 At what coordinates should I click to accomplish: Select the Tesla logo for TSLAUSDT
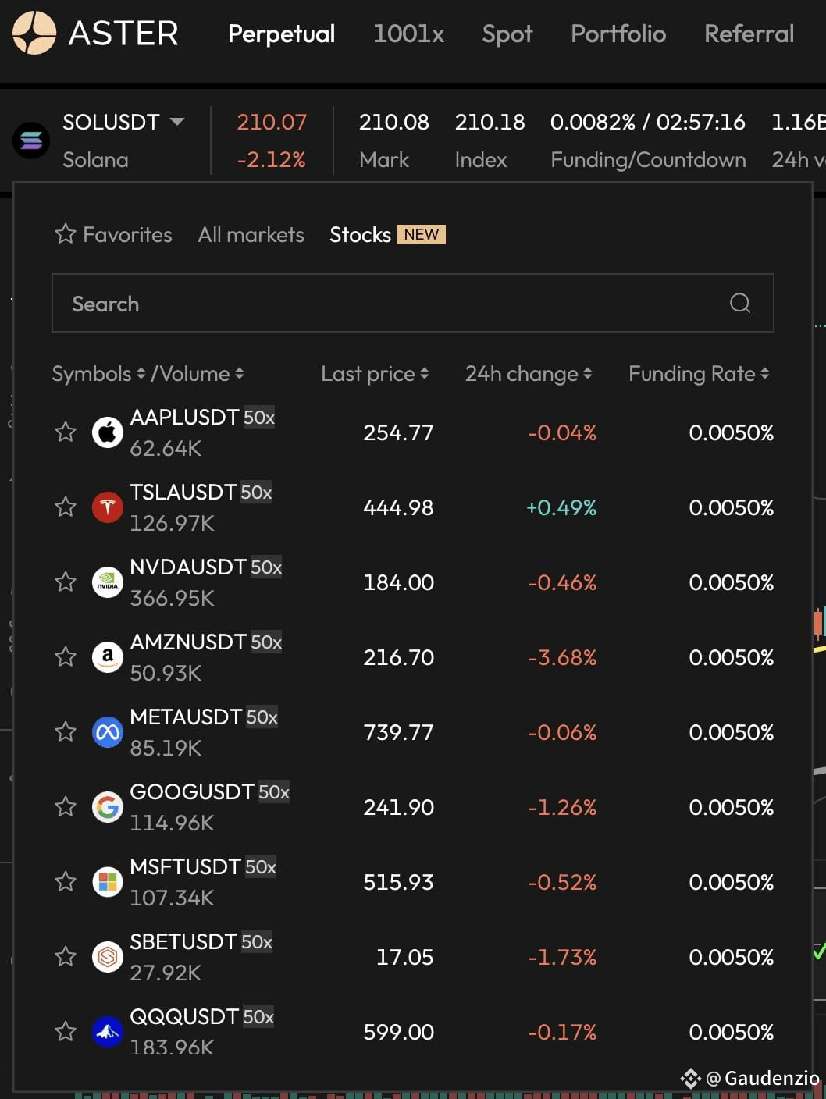coord(108,507)
